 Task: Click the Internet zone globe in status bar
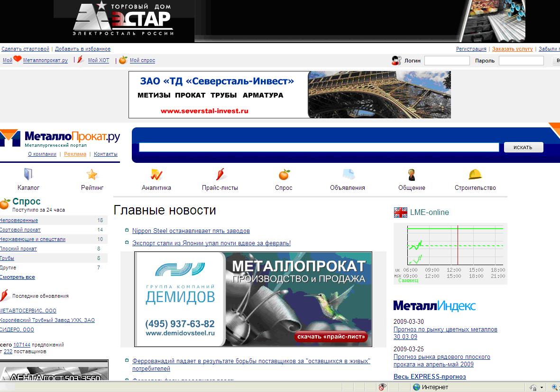(416, 387)
